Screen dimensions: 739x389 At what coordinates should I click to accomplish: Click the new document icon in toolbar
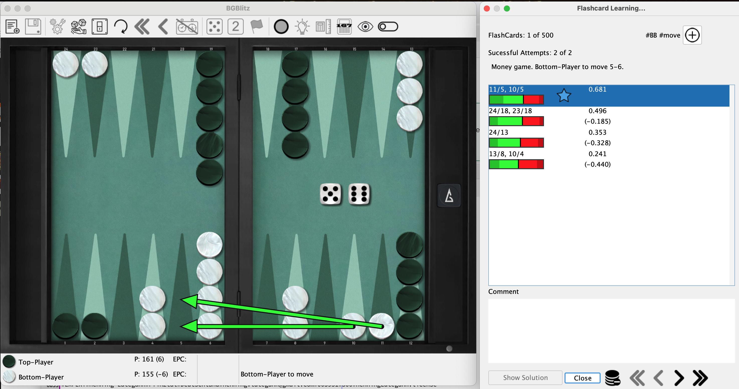coord(12,27)
